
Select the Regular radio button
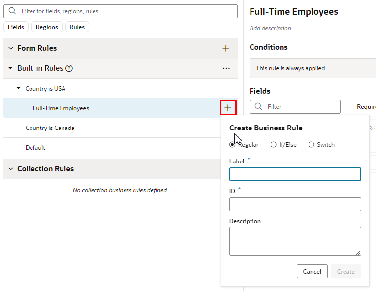[232, 145]
